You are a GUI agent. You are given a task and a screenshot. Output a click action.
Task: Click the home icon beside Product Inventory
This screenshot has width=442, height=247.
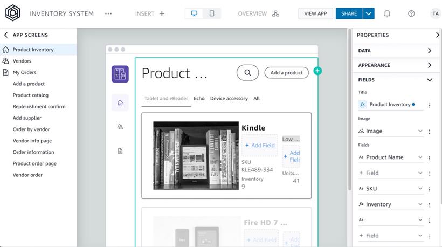(5, 50)
